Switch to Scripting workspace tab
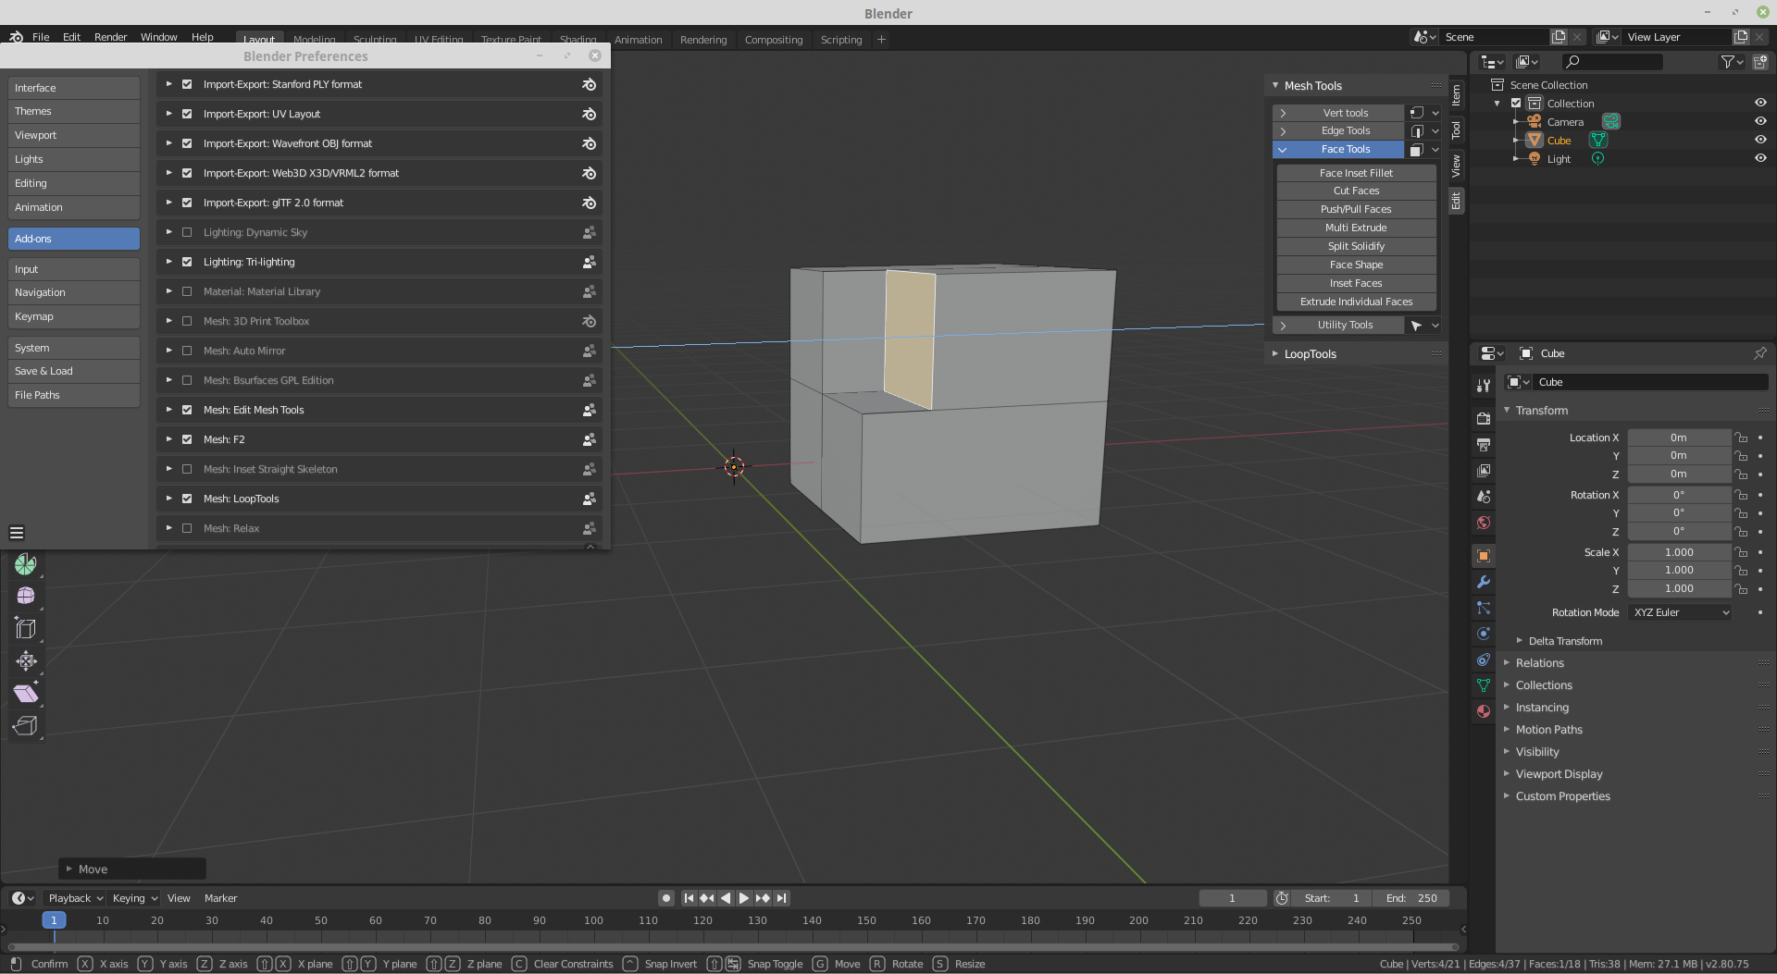 click(x=841, y=40)
